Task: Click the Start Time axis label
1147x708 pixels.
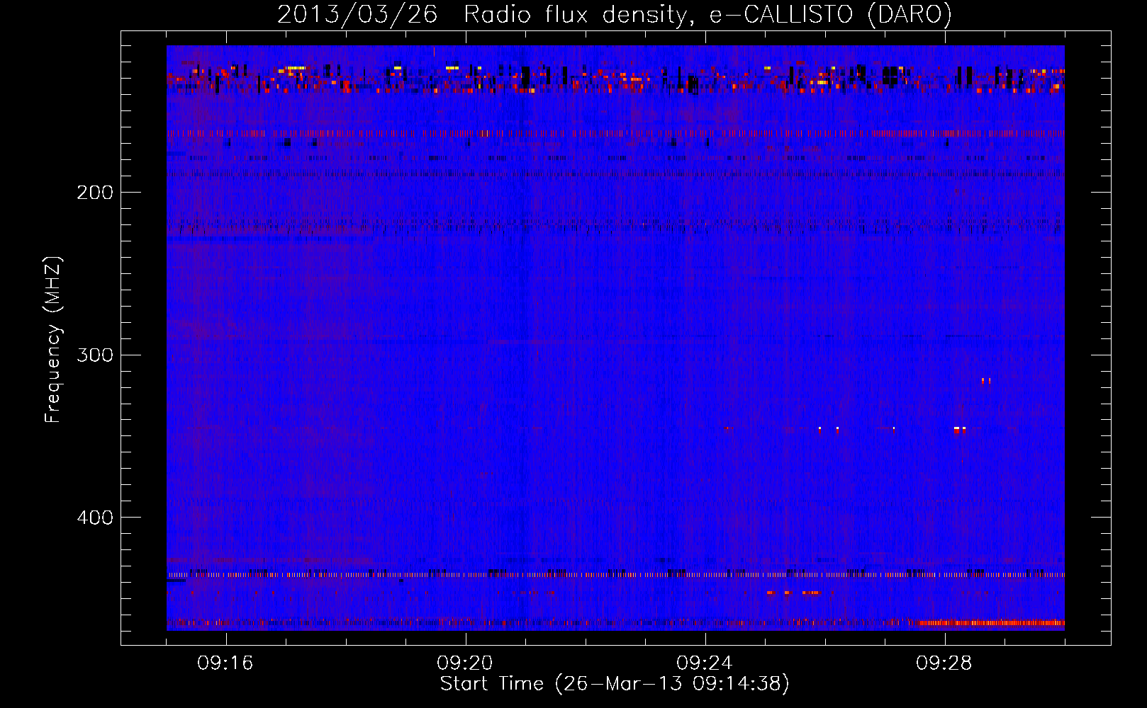Action: [x=615, y=684]
